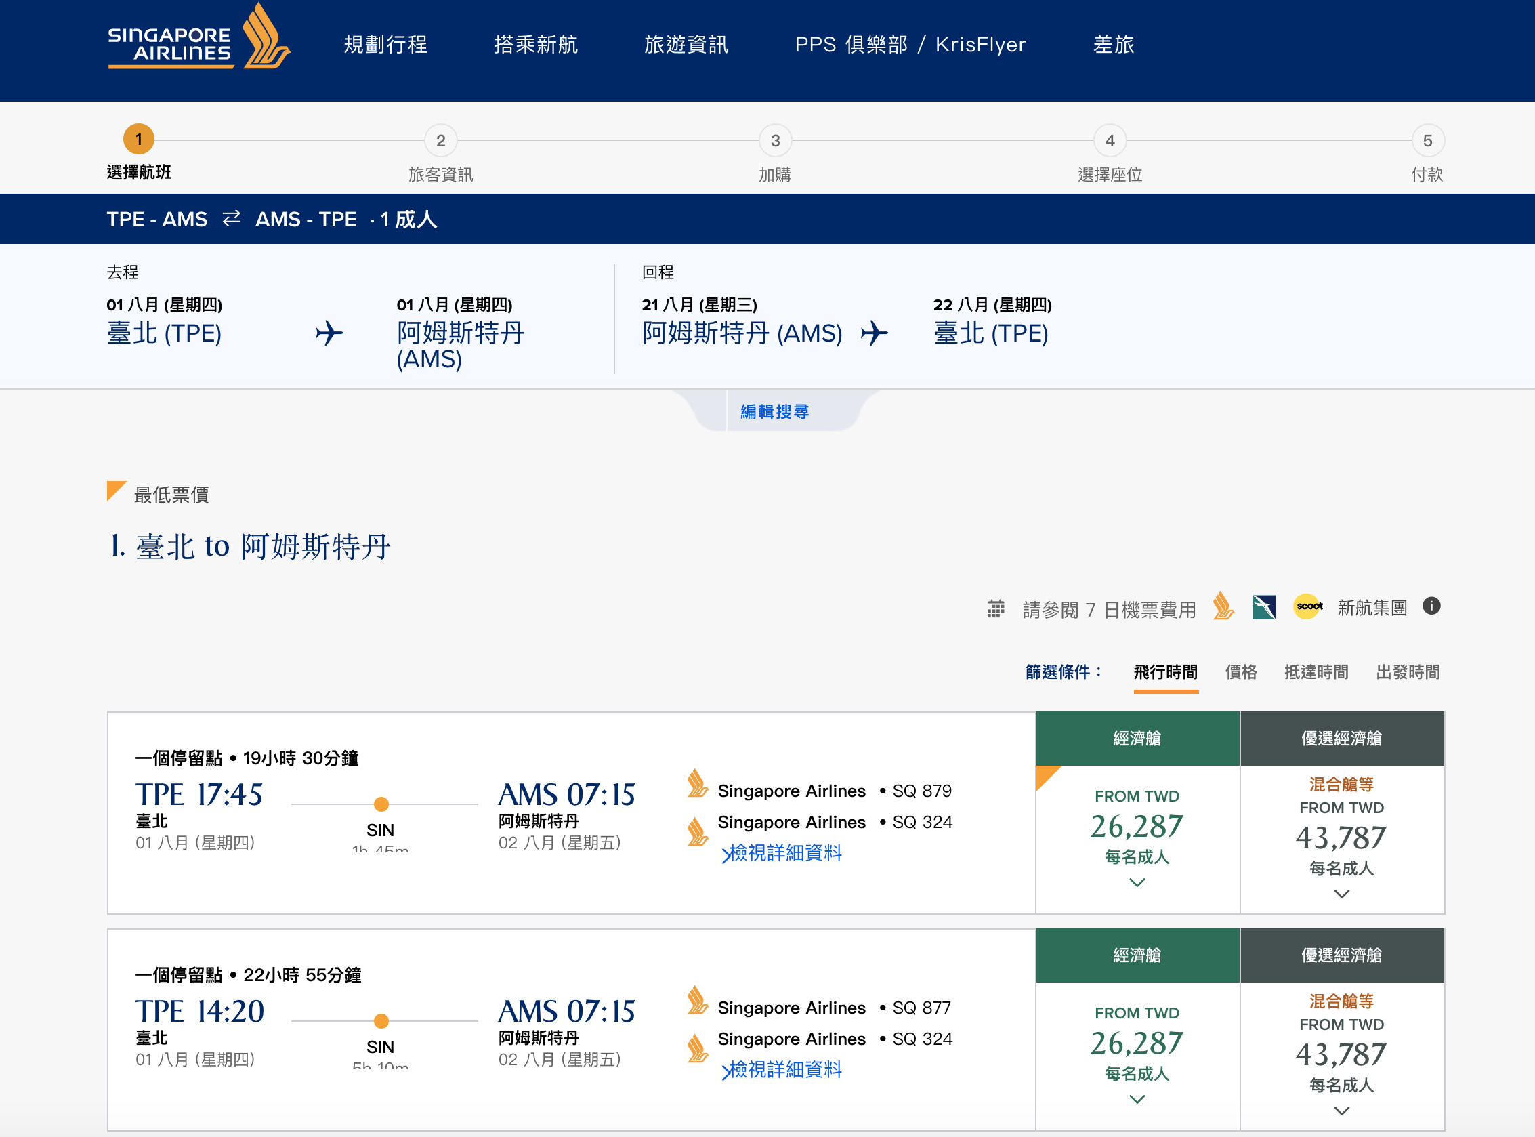
Task: Click the Singapore Airlines logo
Action: (x=199, y=37)
